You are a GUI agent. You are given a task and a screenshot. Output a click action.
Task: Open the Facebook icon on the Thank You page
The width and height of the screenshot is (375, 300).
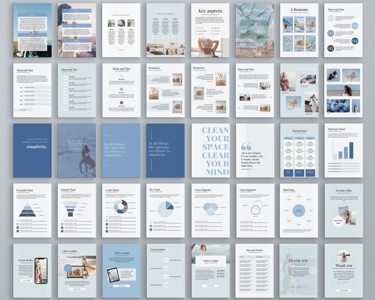(x=291, y=280)
